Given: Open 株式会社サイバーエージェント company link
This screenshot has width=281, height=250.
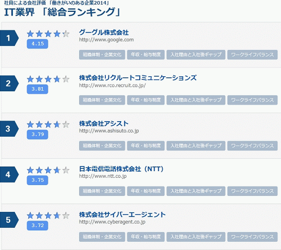Looking at the screenshot, I should coord(122,214).
